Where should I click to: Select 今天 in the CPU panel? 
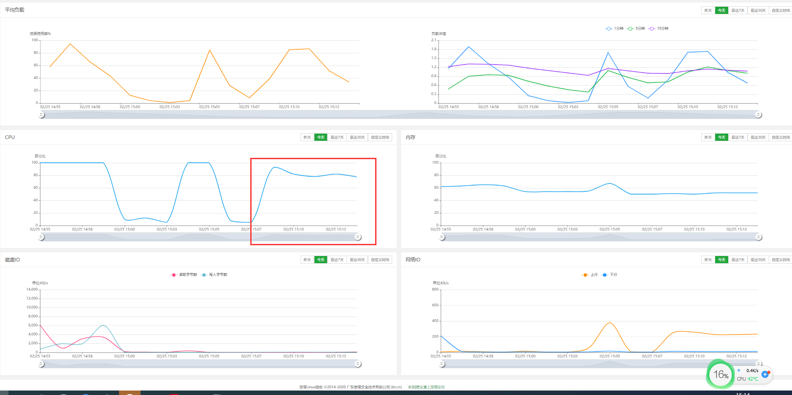tap(321, 137)
